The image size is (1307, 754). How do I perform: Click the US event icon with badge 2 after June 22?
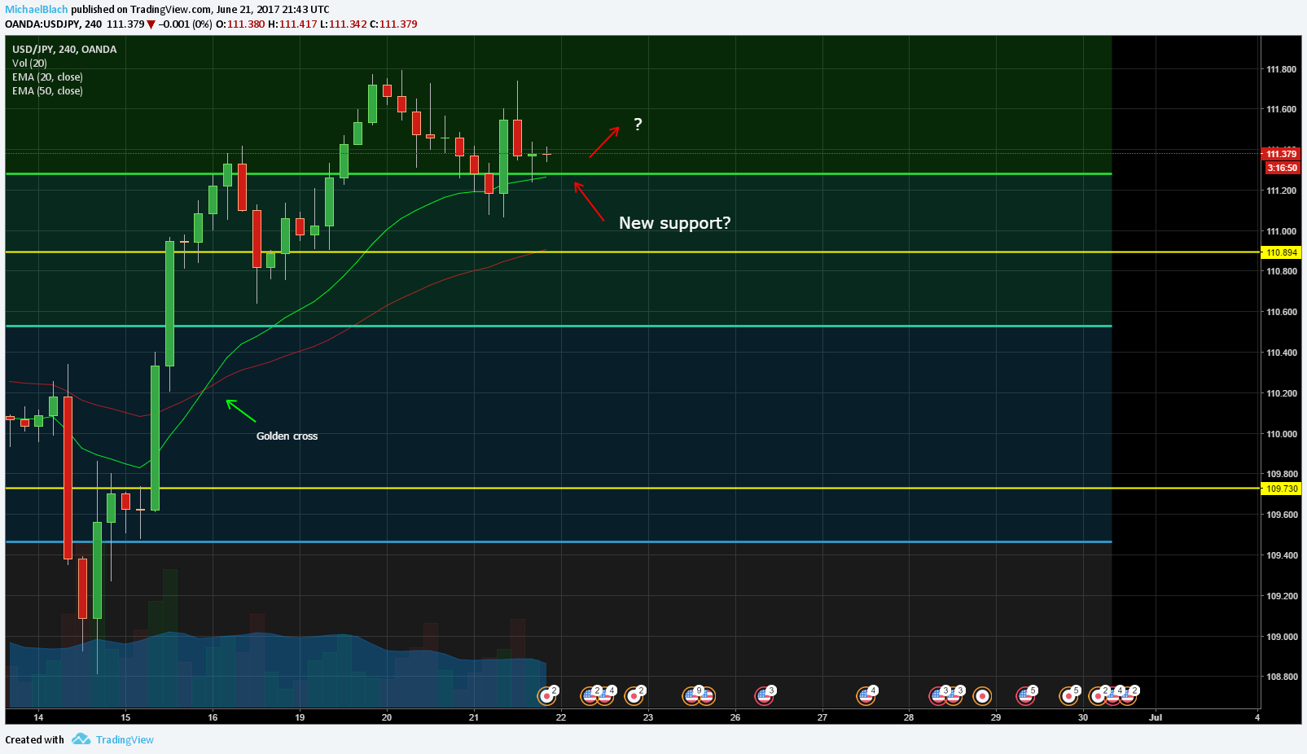[590, 696]
